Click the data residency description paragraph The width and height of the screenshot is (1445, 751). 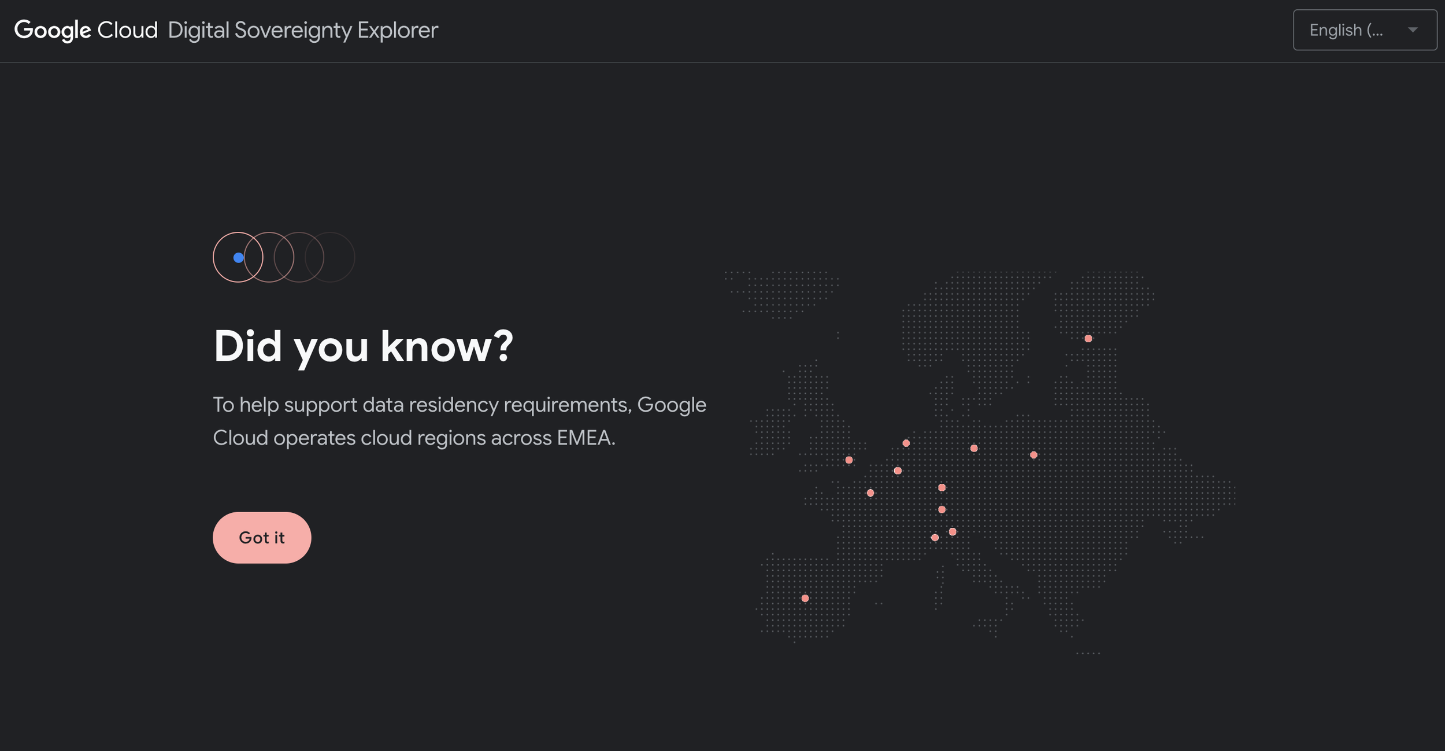459,421
